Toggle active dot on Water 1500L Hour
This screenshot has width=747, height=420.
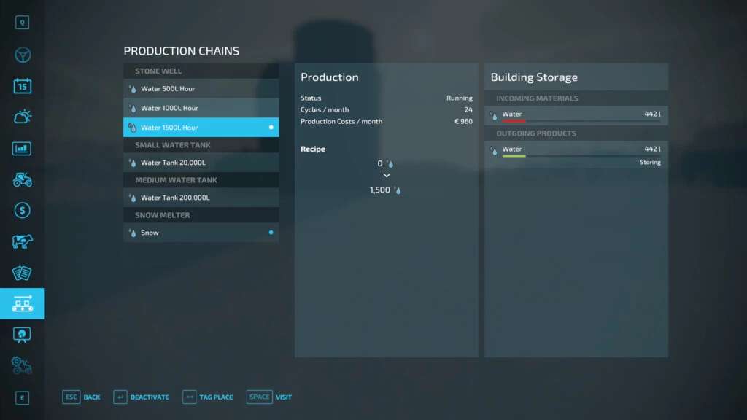pyautogui.click(x=271, y=128)
